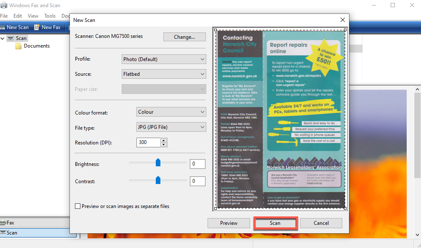Click the bottom-left crop handle on the preview
421x248 pixels.
tap(215, 208)
